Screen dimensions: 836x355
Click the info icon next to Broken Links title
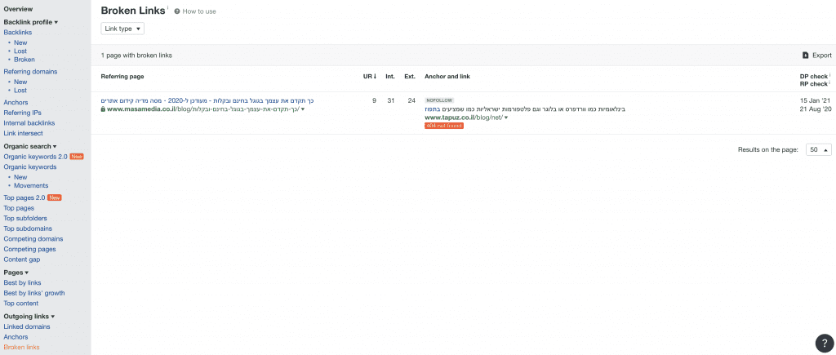168,9
